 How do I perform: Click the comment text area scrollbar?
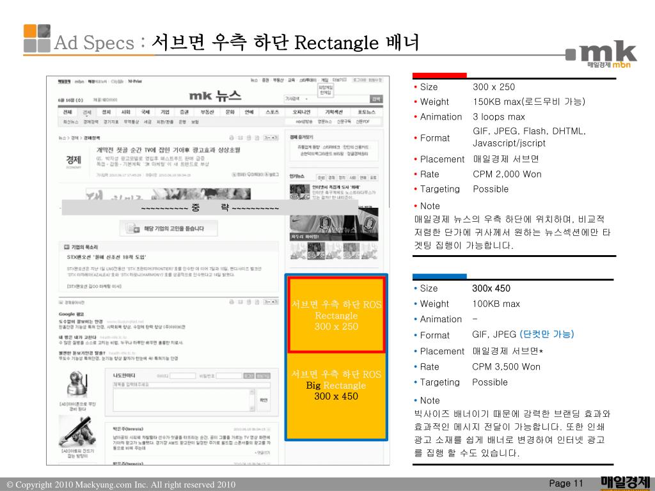[x=252, y=400]
